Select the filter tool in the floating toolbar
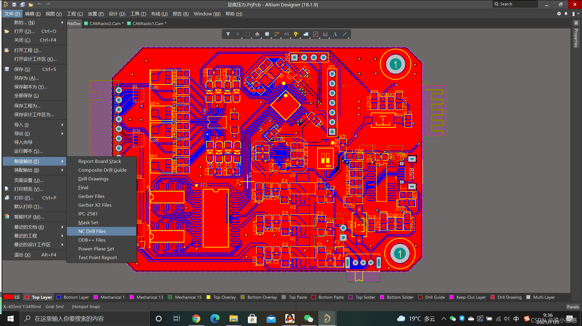 [228, 34]
